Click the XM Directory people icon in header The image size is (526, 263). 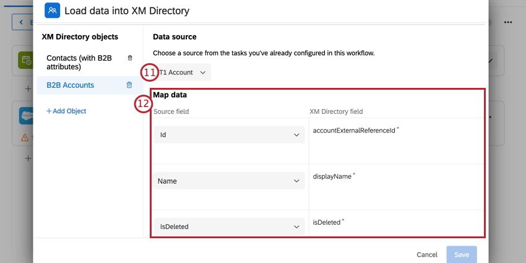(x=53, y=11)
